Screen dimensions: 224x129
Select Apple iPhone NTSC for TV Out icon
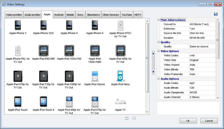pyautogui.click(x=121, y=25)
